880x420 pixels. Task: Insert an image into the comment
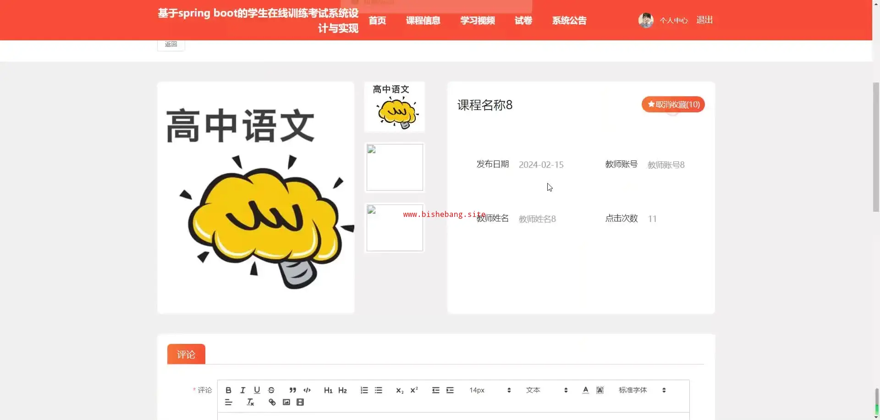click(x=286, y=402)
